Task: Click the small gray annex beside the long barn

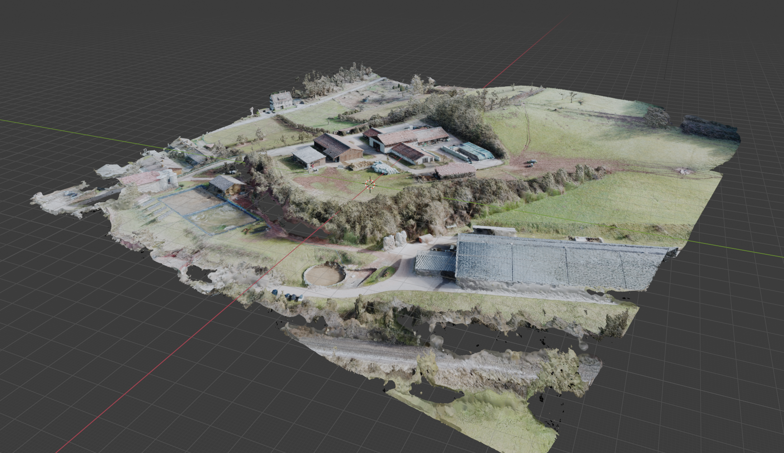Action: click(435, 263)
